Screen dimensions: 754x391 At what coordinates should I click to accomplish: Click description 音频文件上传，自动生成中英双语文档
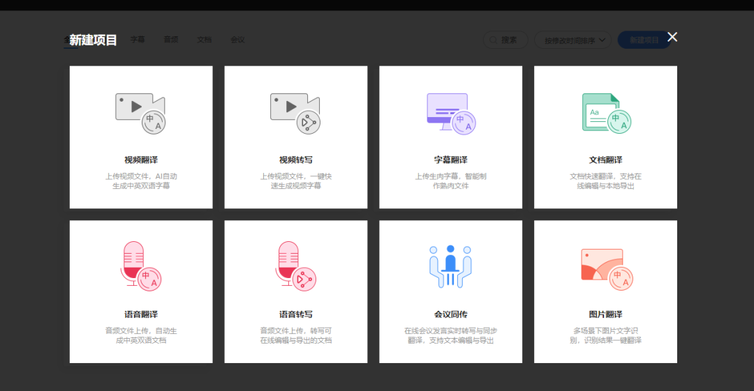(x=141, y=336)
